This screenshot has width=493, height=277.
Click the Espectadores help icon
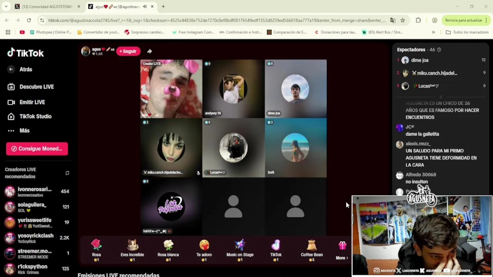pos(439,50)
